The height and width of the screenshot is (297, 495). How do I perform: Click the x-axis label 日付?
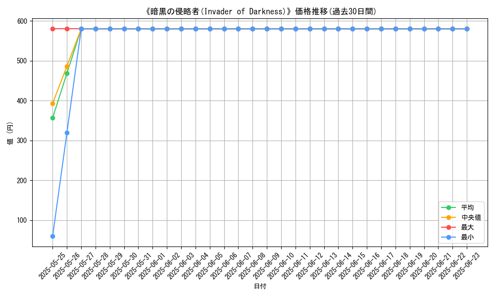point(260,287)
